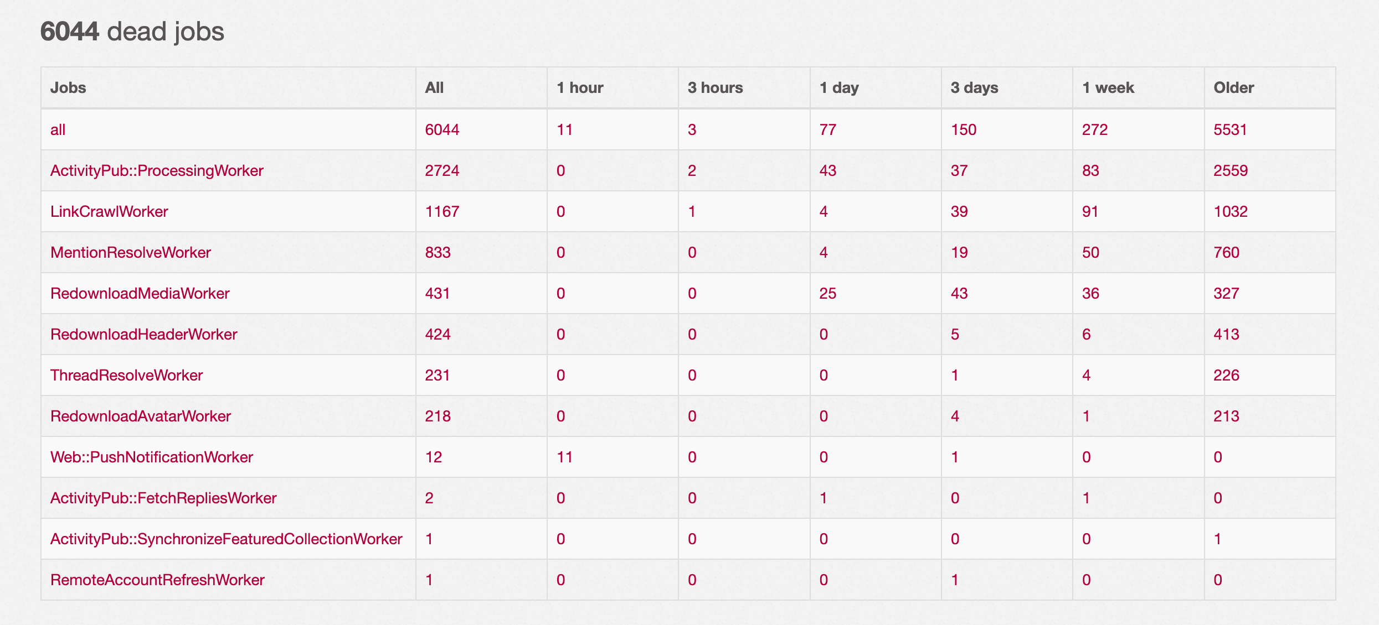
Task: Open the 1167 count for LinkCrawlWorker
Action: point(442,211)
